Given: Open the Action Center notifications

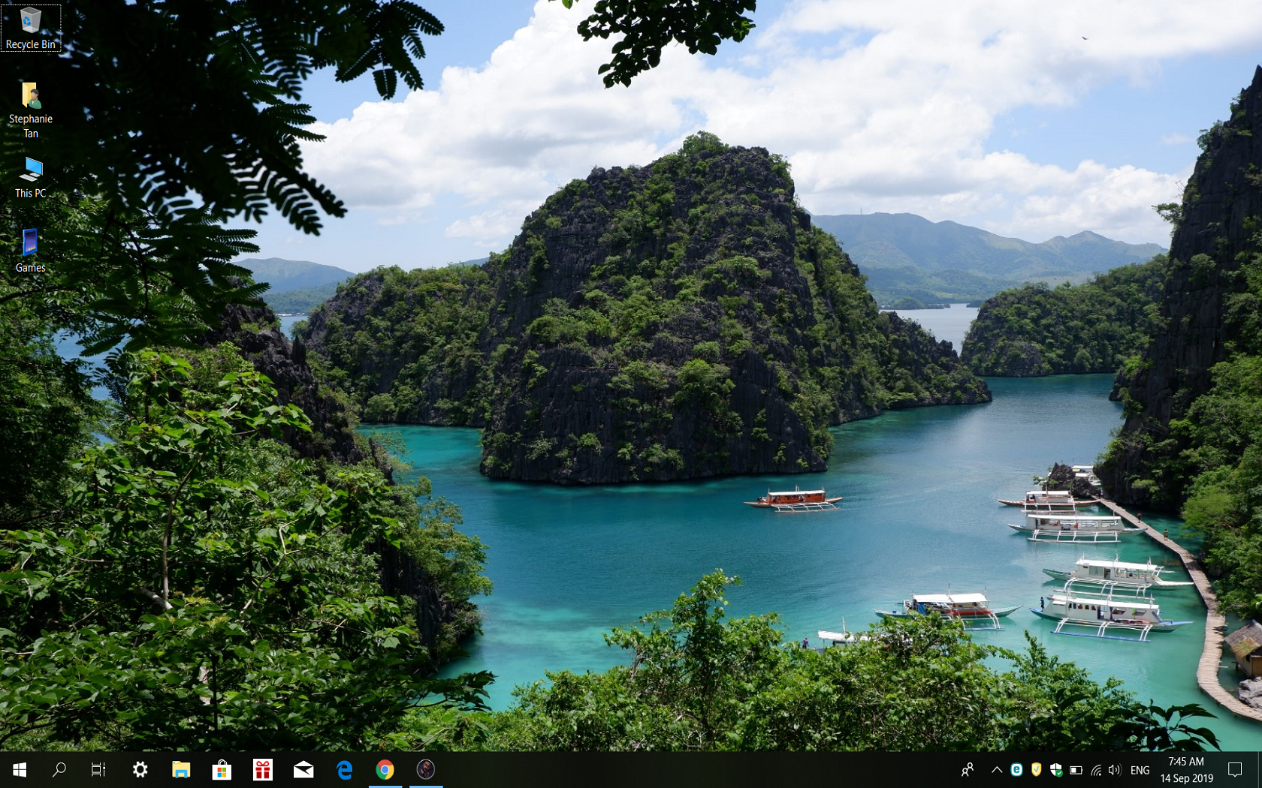Looking at the screenshot, I should point(1235,769).
